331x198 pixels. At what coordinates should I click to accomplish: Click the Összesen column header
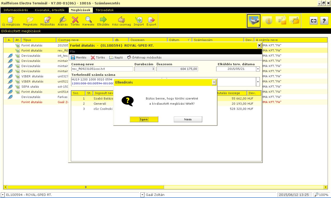(148, 40)
